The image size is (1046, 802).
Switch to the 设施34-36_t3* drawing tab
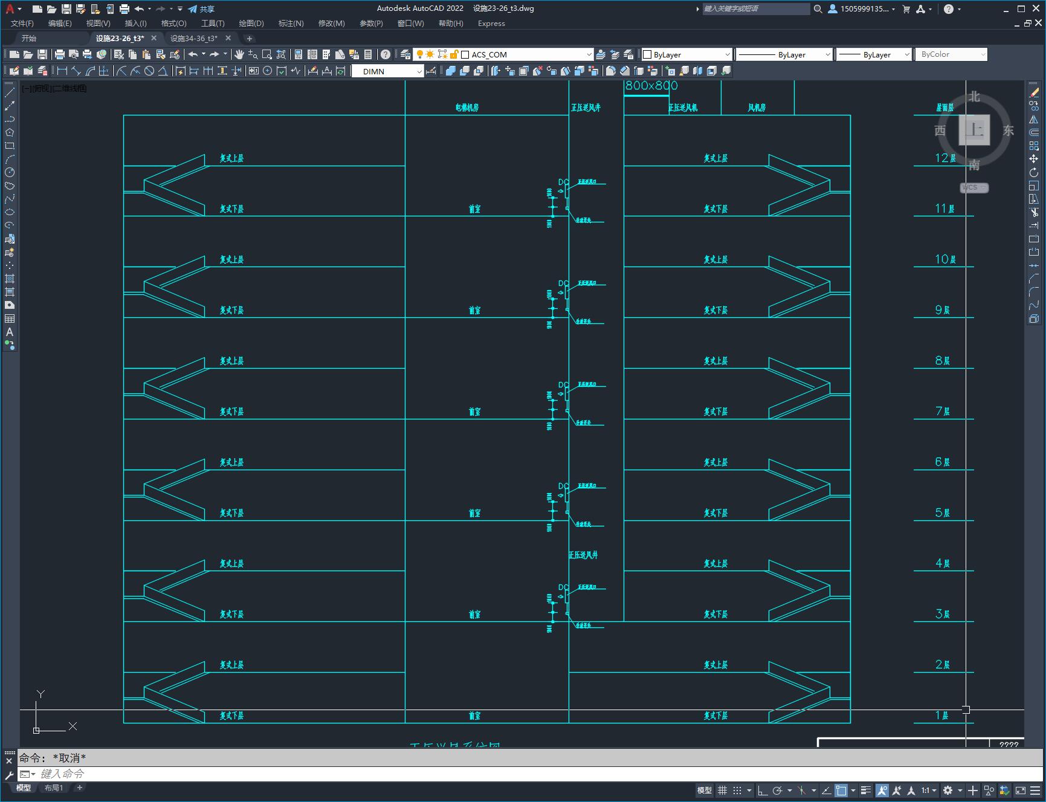click(194, 38)
